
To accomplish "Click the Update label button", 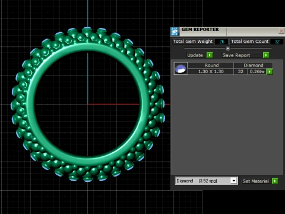I will 195,55.
